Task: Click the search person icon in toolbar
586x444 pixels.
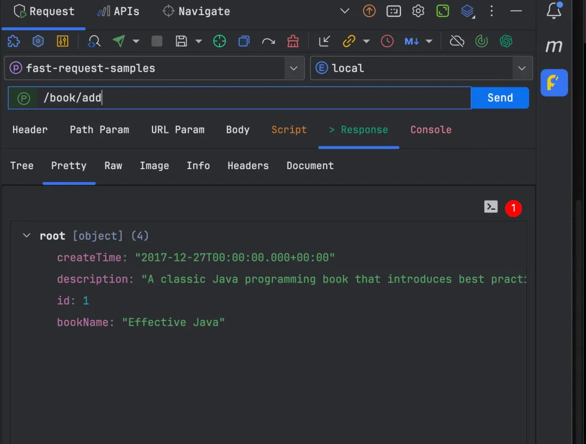Action: 94,41
